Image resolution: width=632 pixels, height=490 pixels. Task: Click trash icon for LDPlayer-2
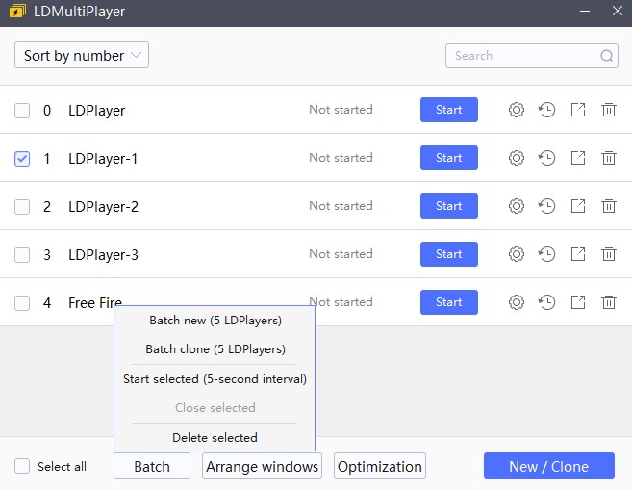pos(609,206)
